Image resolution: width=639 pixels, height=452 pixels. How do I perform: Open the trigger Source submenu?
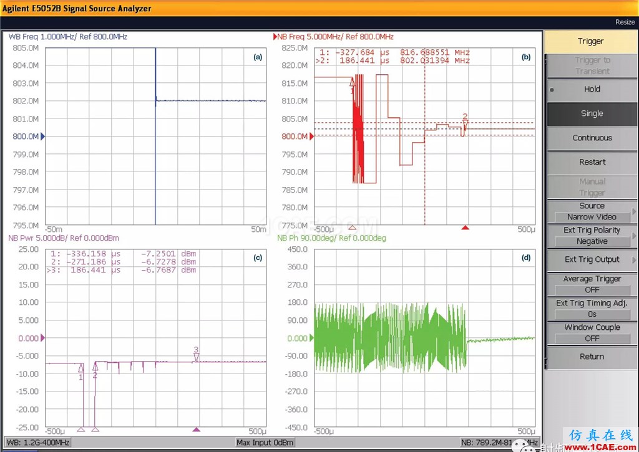(x=592, y=211)
